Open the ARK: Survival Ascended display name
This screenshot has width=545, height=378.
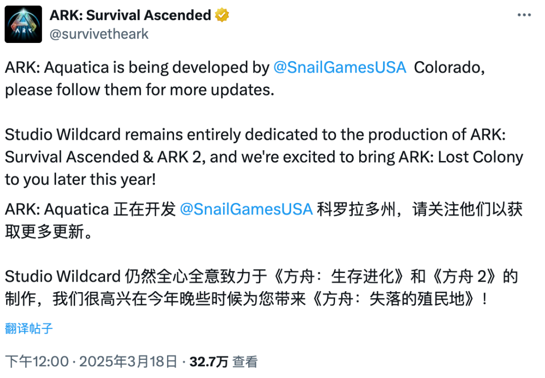[x=130, y=16]
